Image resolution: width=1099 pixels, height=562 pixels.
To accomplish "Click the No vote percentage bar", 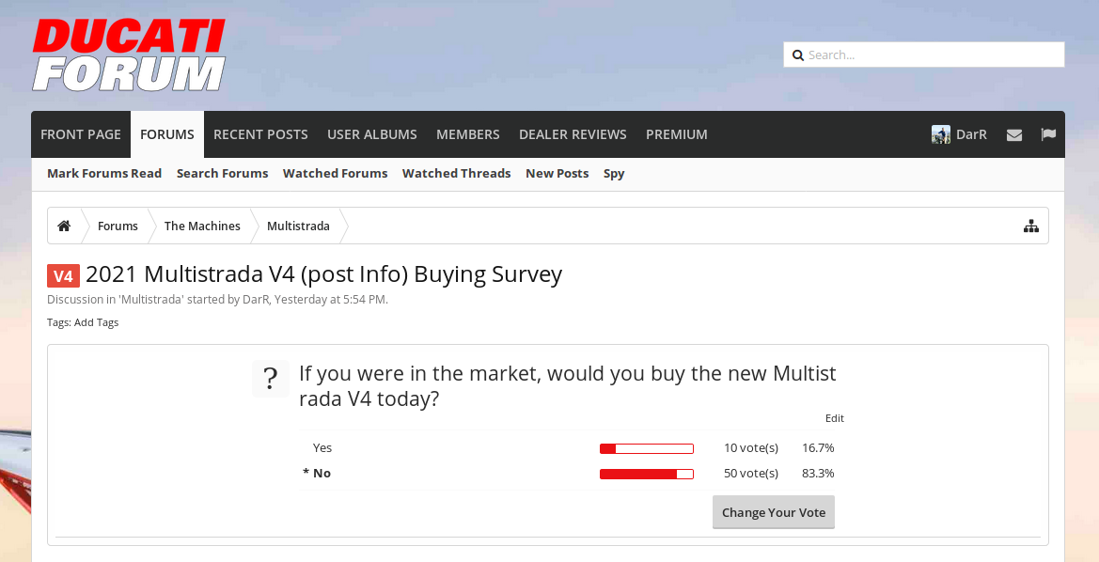I will tap(646, 474).
